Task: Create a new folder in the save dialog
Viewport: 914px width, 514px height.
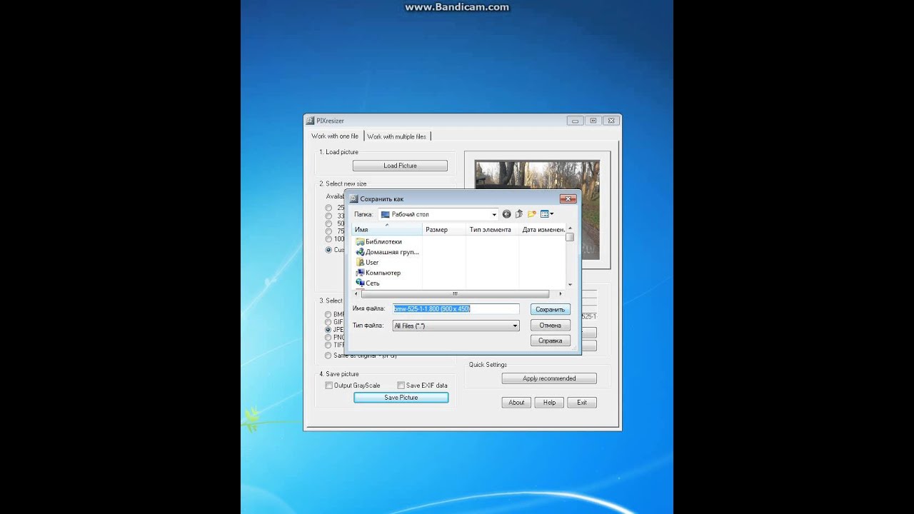Action: pyautogui.click(x=532, y=214)
